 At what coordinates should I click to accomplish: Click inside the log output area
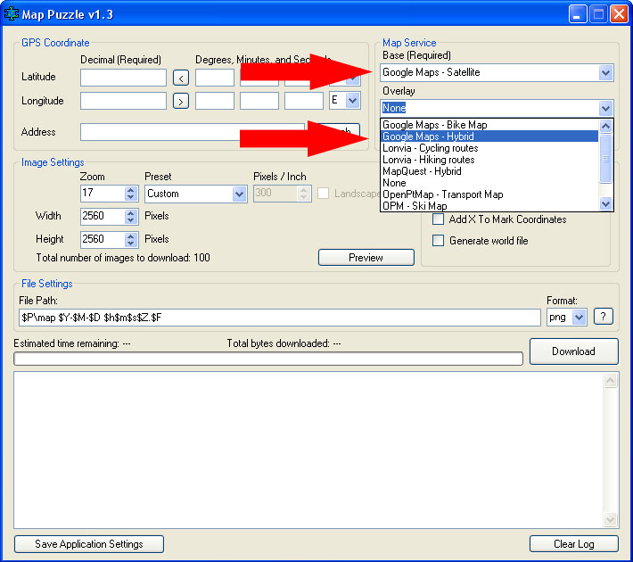[x=308, y=450]
